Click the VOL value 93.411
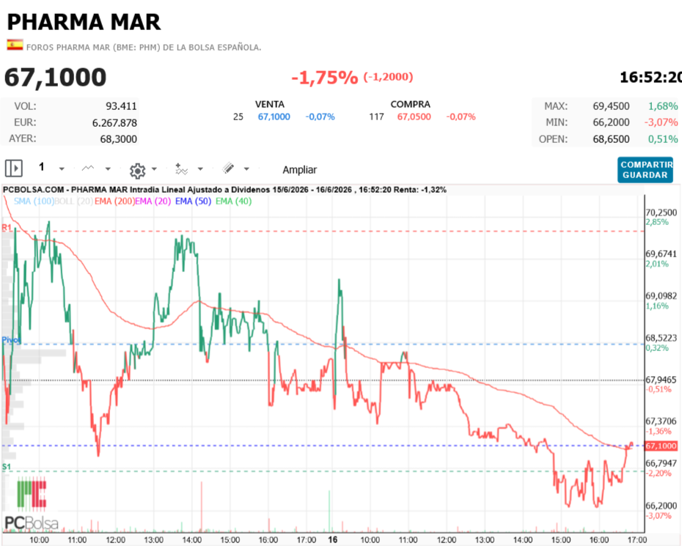Screen dimensions: 682x546 pyautogui.click(x=121, y=106)
